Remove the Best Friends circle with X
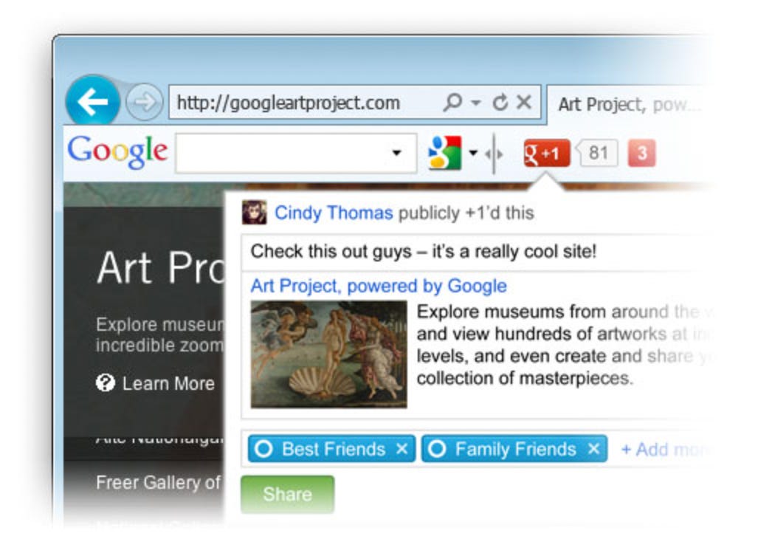The height and width of the screenshot is (539, 772). [401, 449]
